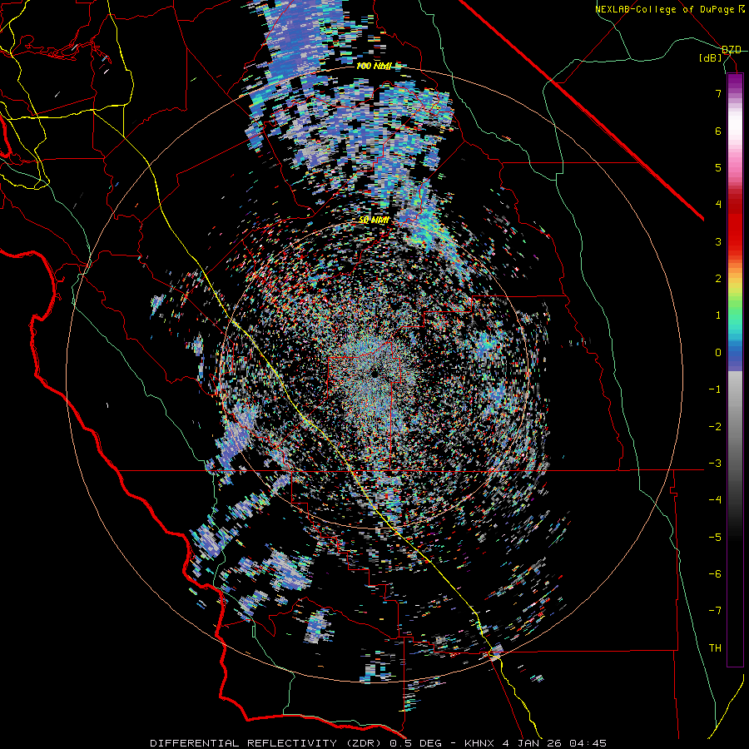This screenshot has width=749, height=749.
Task: Click the -2 value on the dB scale
Action: pos(715,426)
